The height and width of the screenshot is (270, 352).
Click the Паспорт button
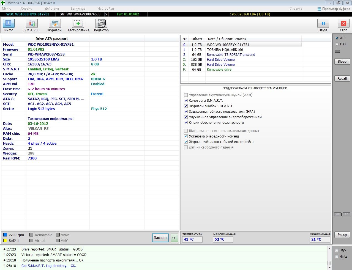coord(160,238)
